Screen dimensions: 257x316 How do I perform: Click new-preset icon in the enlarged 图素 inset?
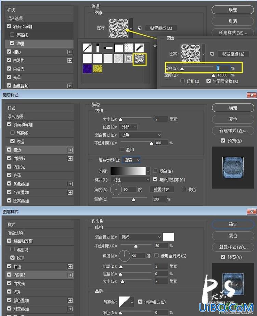coord(212,54)
